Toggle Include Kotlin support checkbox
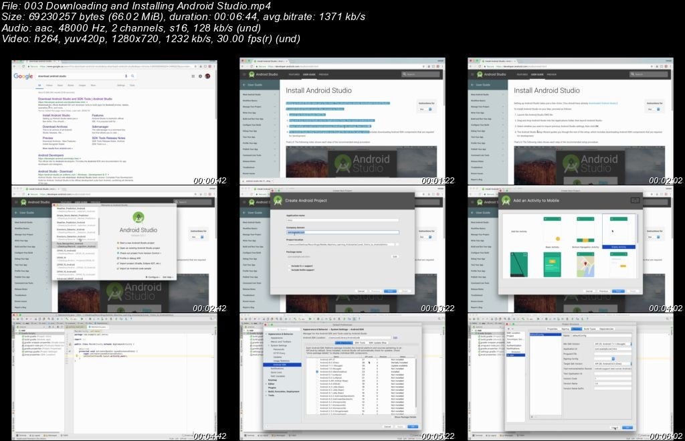This screenshot has height=441, width=685. click(289, 270)
